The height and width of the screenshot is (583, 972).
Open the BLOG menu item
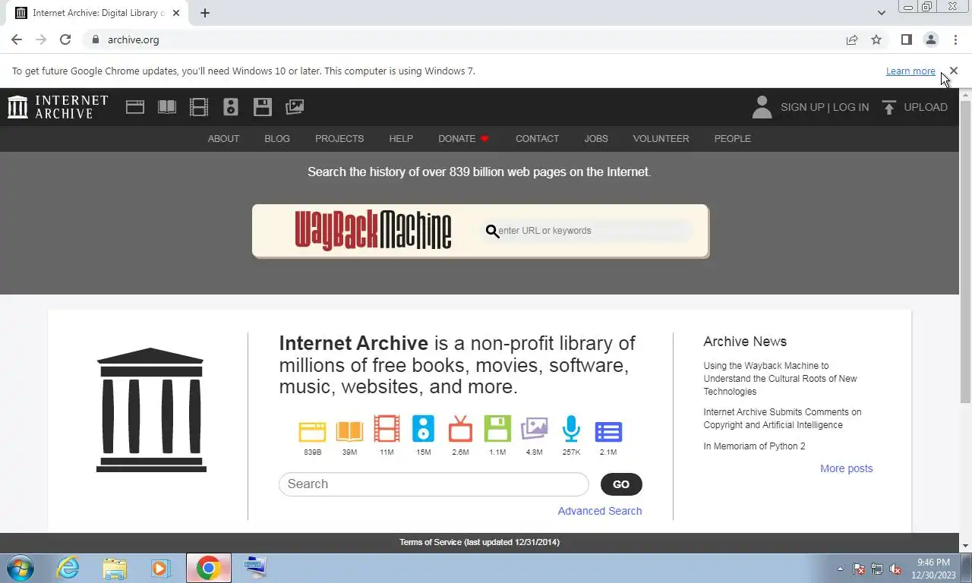pos(277,139)
